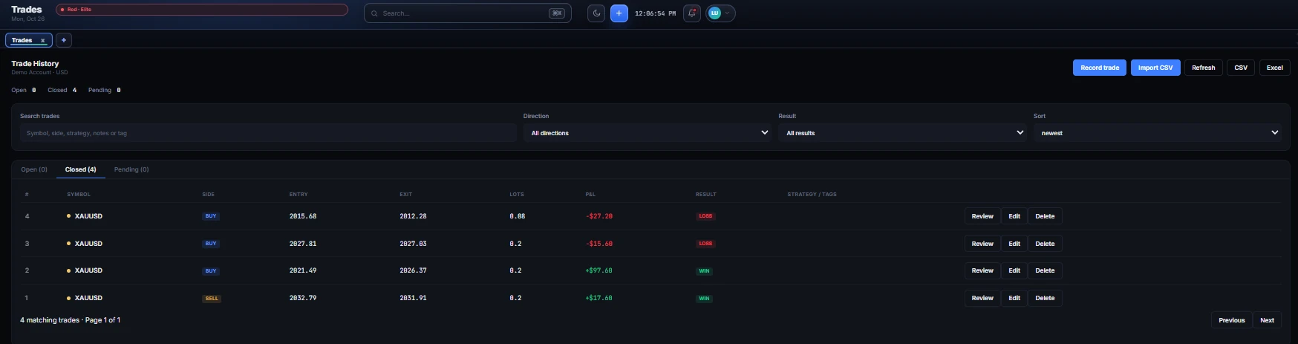Viewport: 1298px width, 344px height.
Task: Open the All results dropdown
Action: pyautogui.click(x=903, y=133)
